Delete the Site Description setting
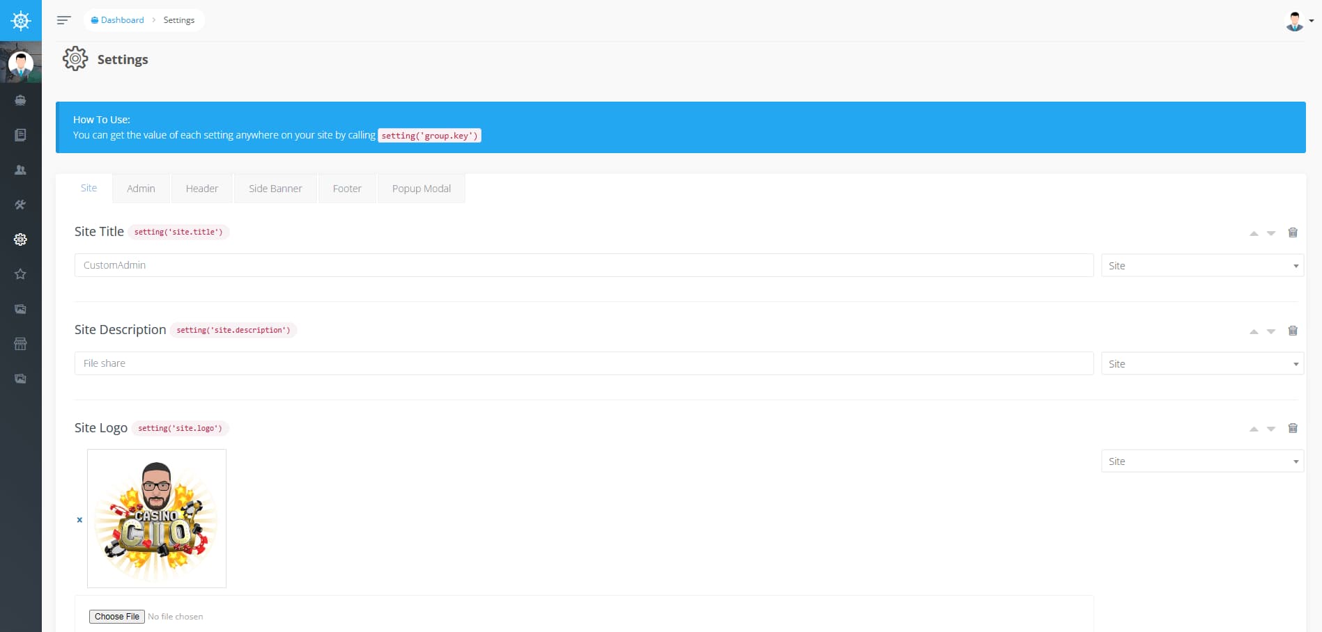Viewport: 1322px width, 632px height. pos(1293,331)
